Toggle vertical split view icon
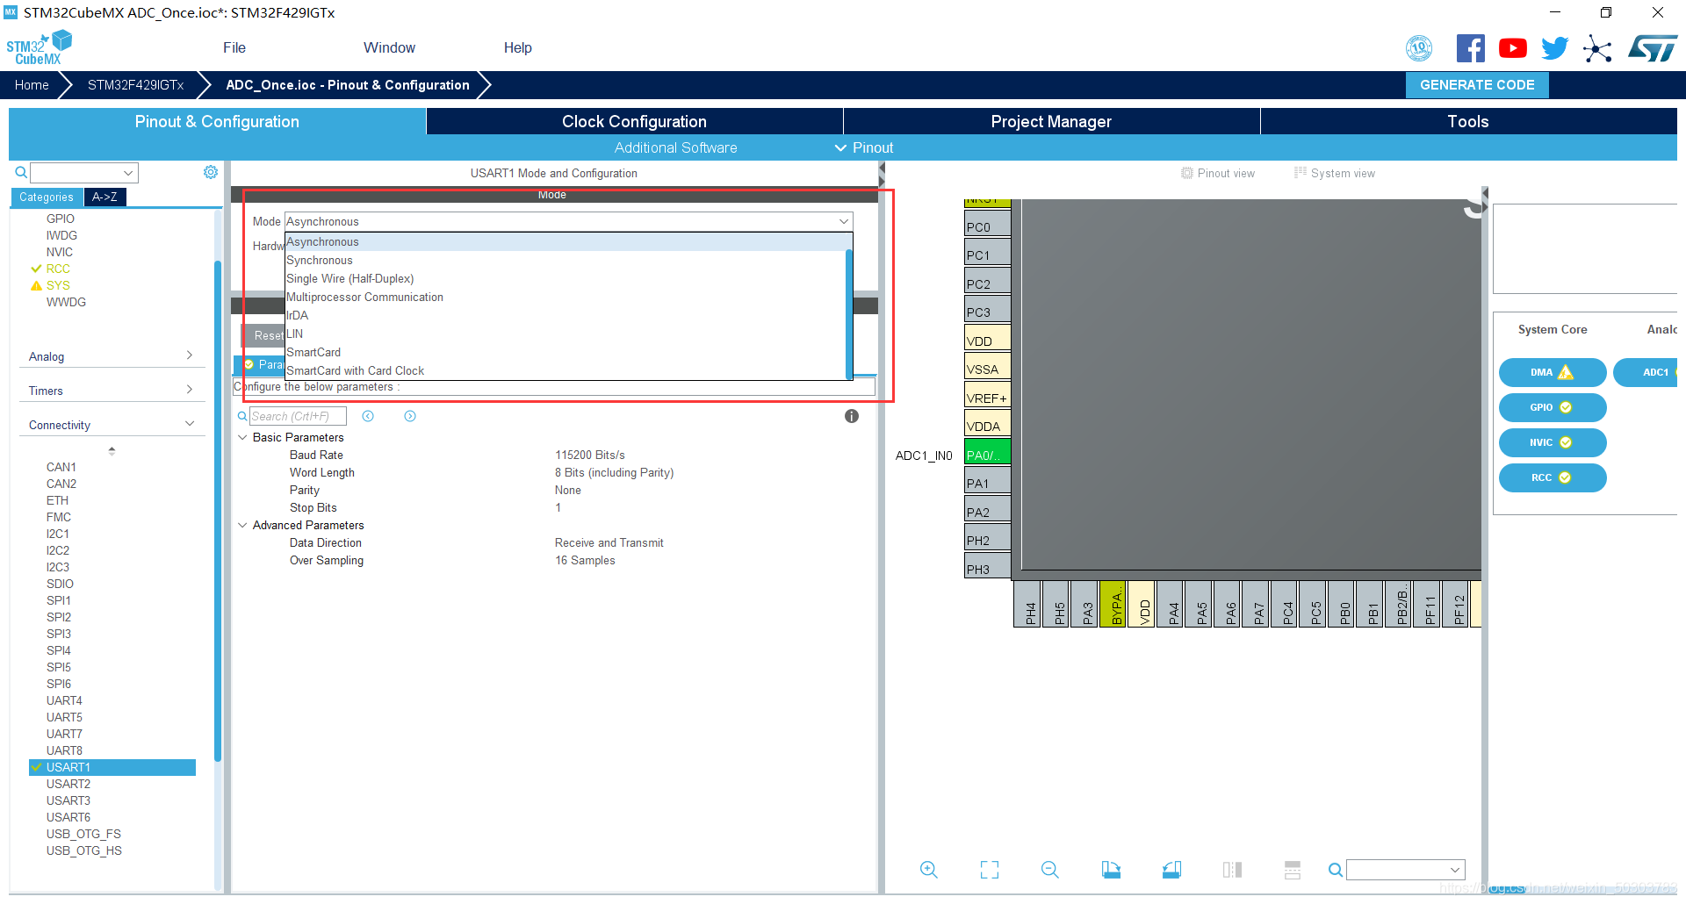Image resolution: width=1686 pixels, height=904 pixels. coord(1232,870)
